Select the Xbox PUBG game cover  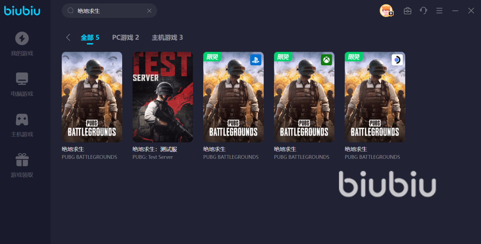click(304, 97)
